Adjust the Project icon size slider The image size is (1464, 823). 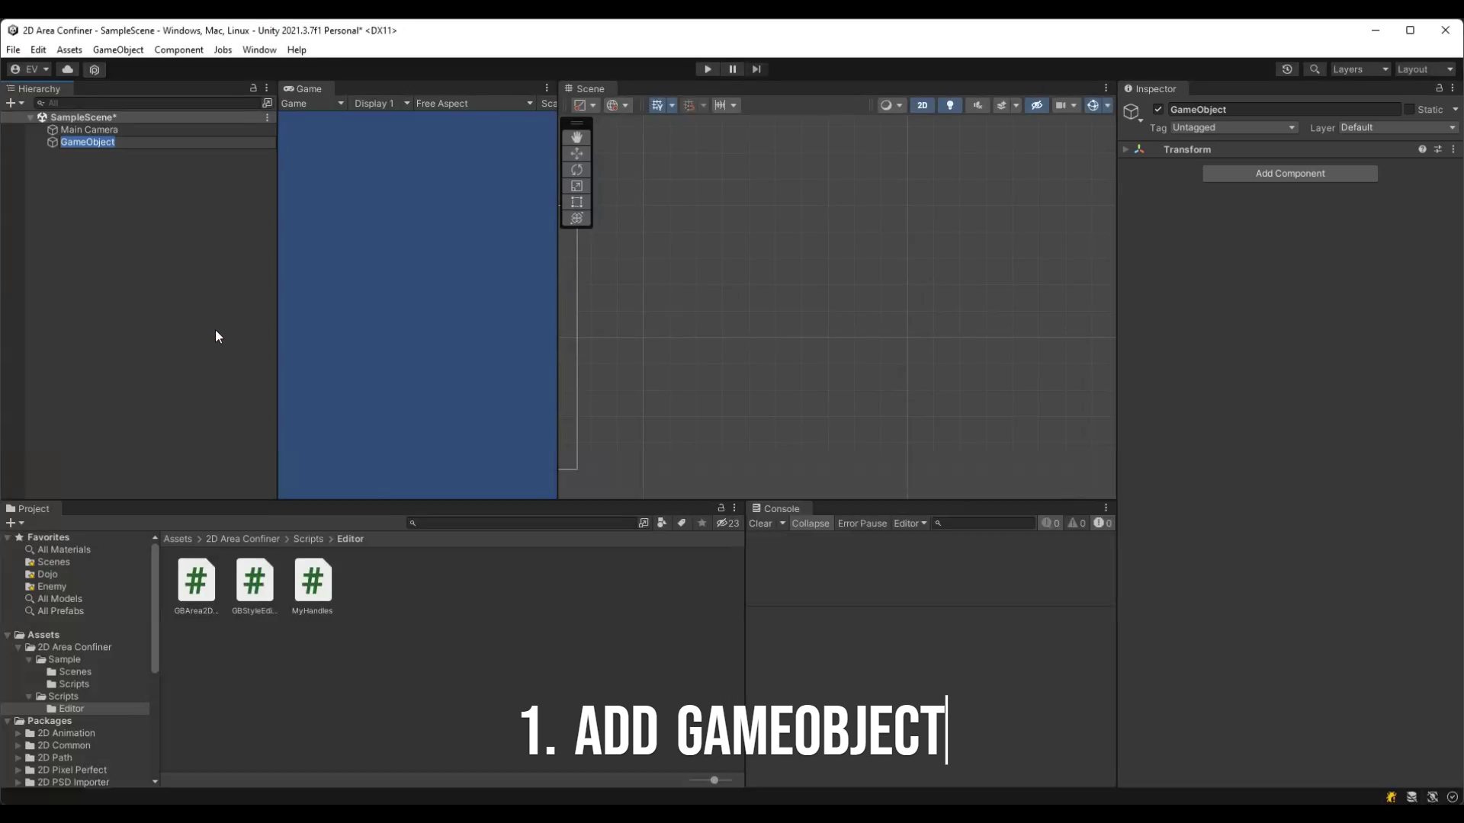(714, 780)
